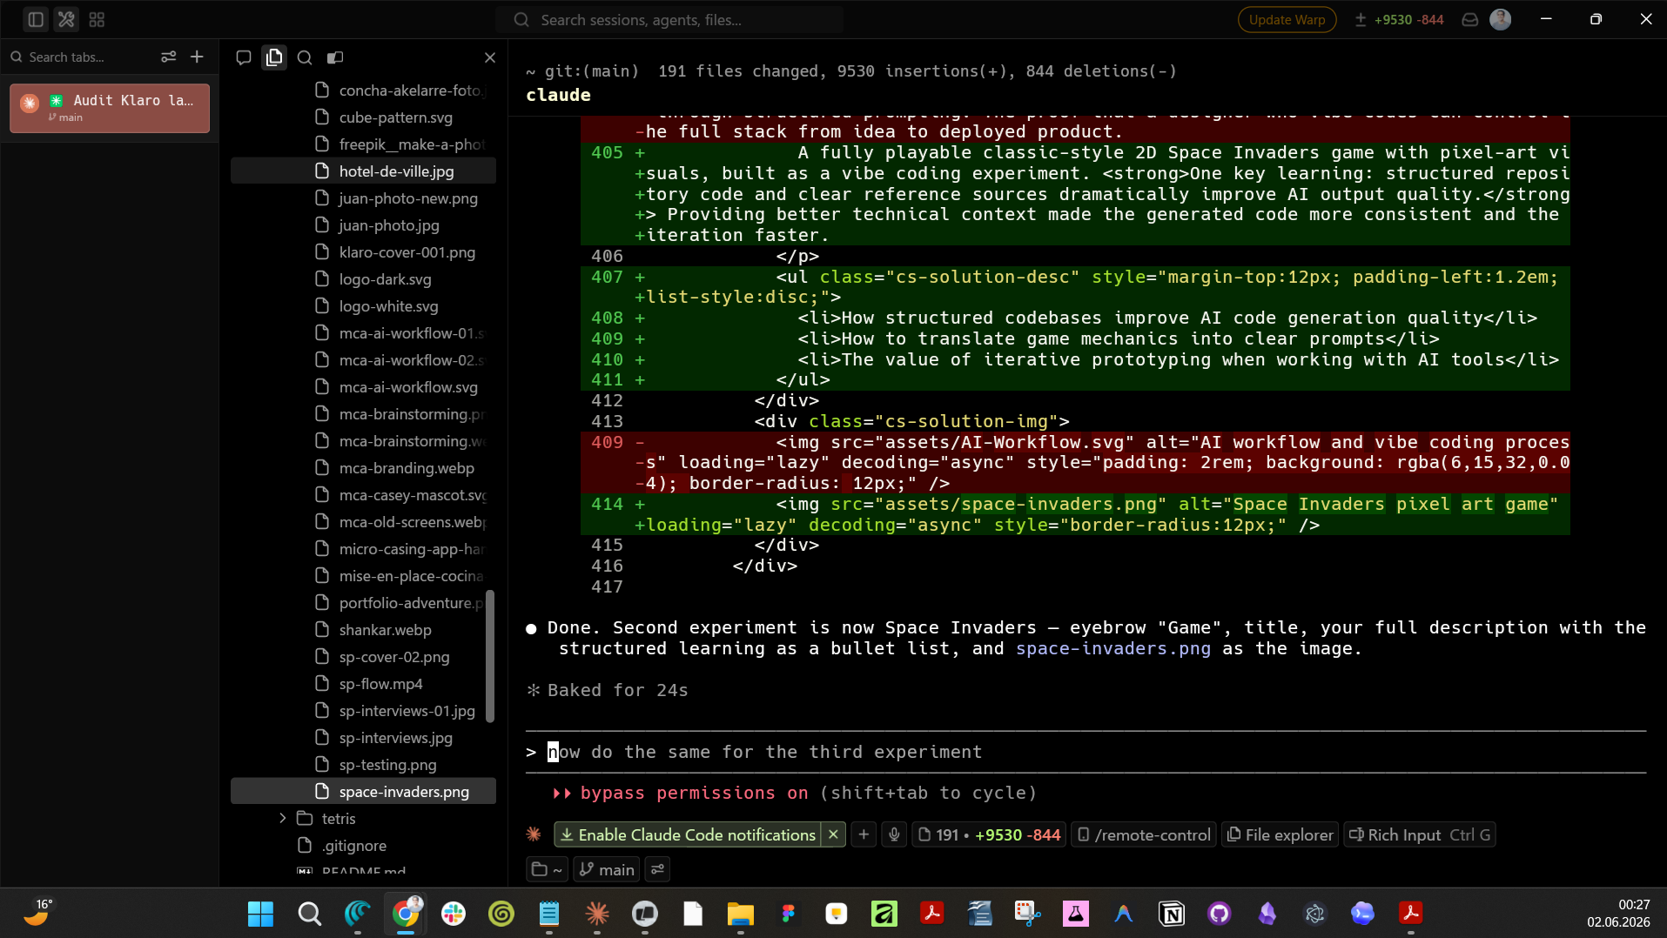Viewport: 1667px width, 938px height.
Task: Click the Claude starburst icon in prompt toolbar
Action: tap(534, 834)
